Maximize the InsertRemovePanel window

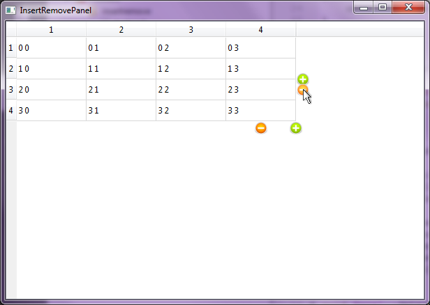coord(383,8)
